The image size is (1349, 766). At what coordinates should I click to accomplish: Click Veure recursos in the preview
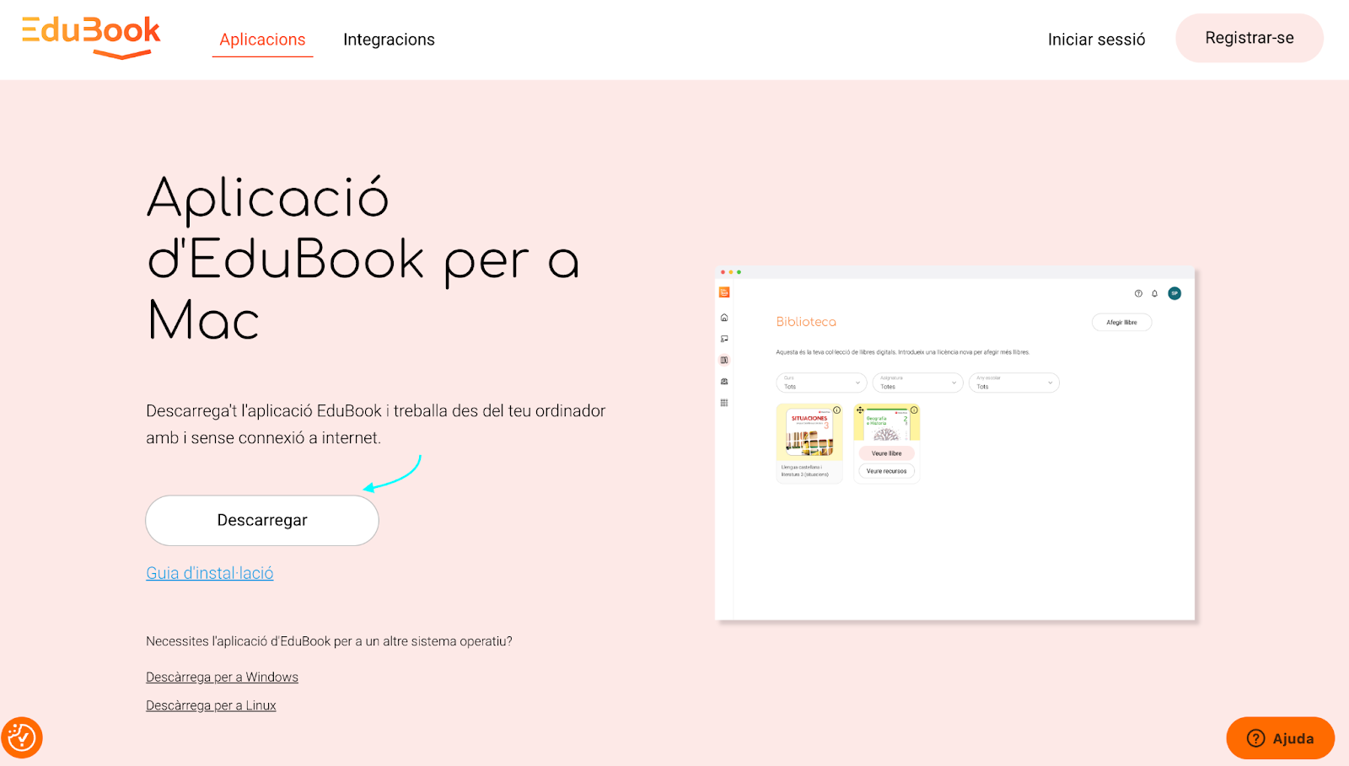886,471
